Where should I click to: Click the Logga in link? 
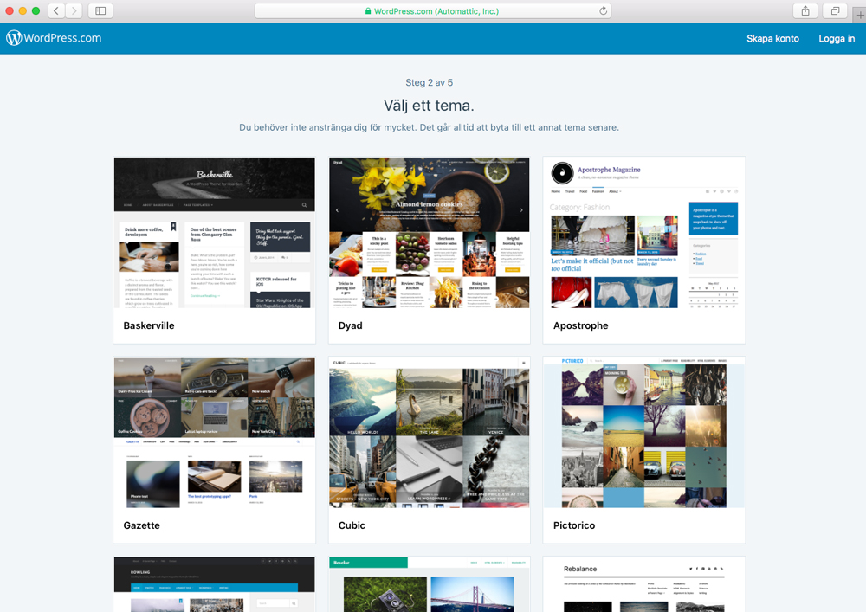(837, 38)
